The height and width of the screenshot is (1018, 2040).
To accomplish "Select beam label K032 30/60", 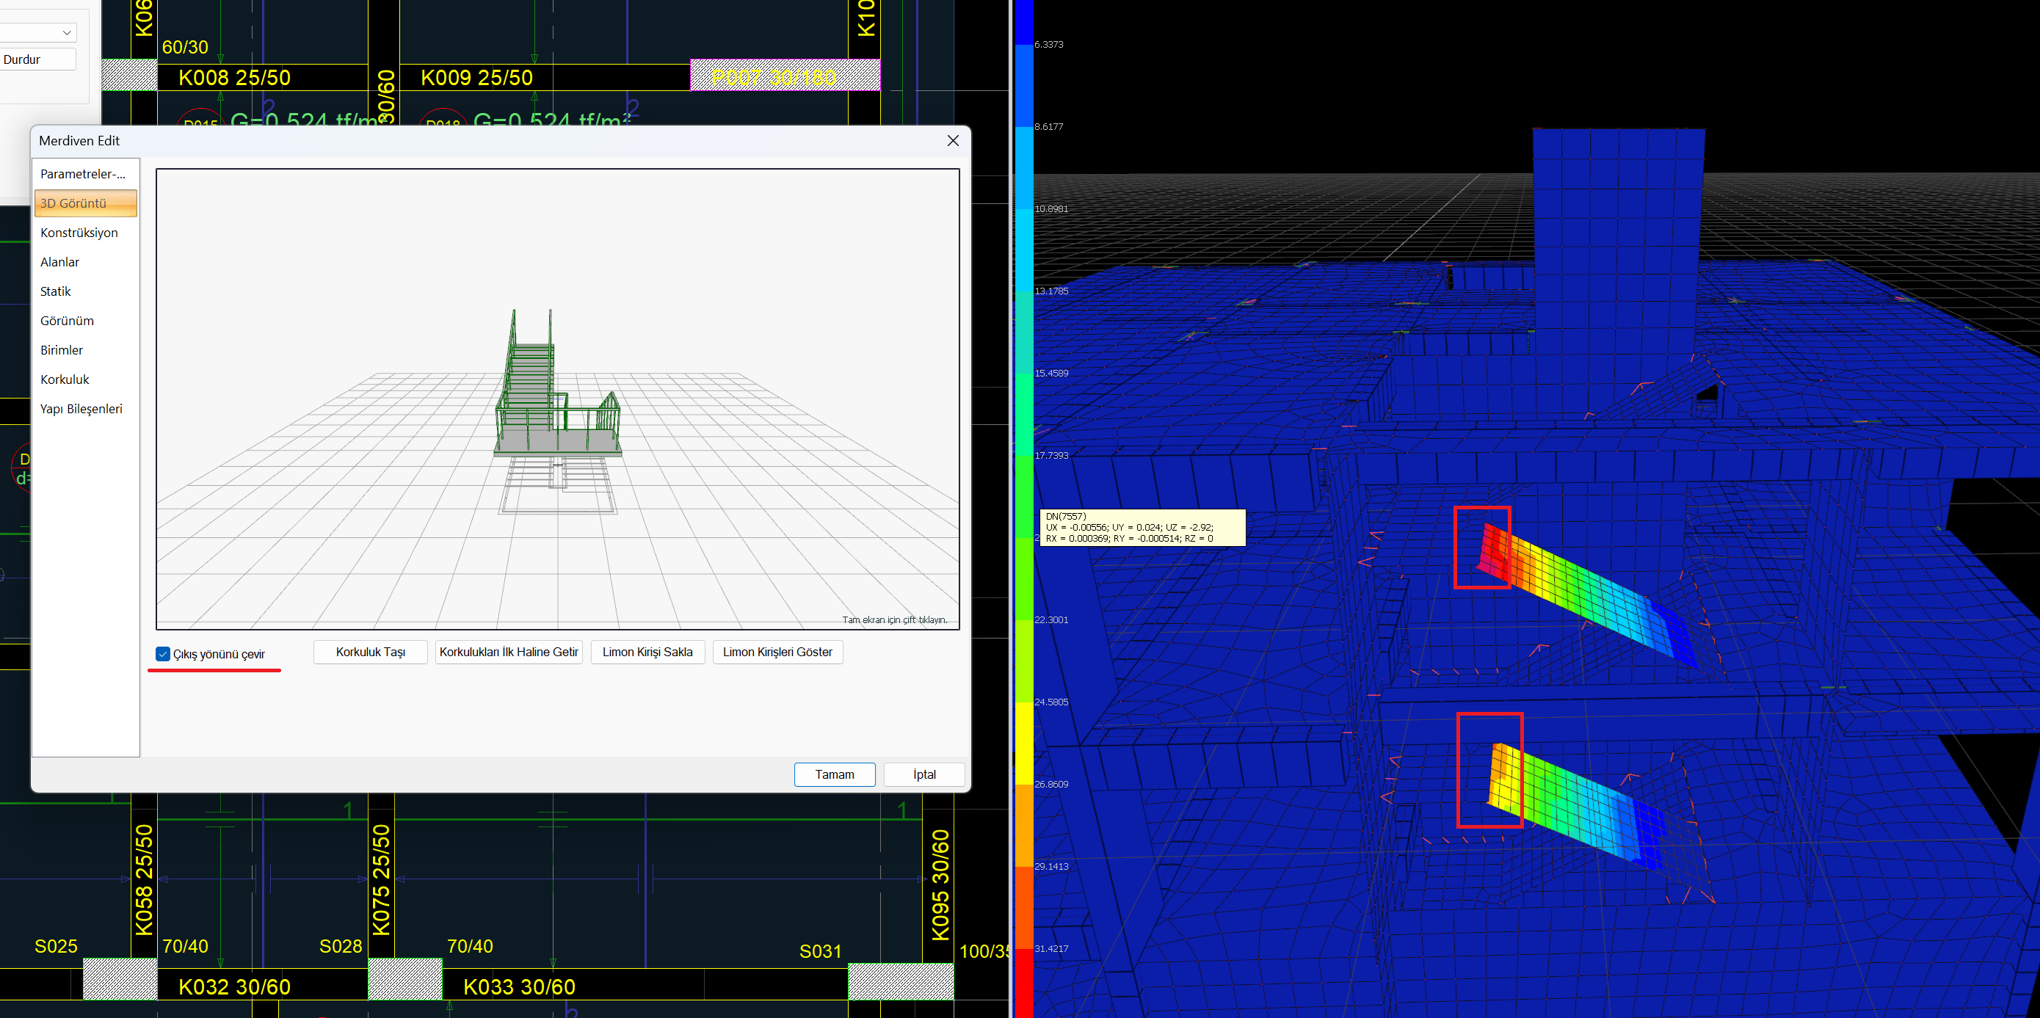I will coord(234,987).
